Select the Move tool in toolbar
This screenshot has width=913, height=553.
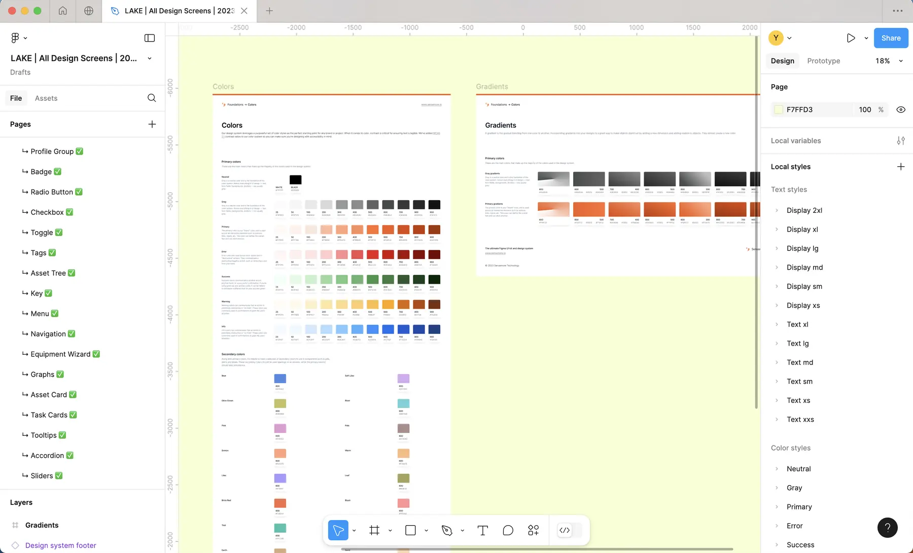pos(338,530)
